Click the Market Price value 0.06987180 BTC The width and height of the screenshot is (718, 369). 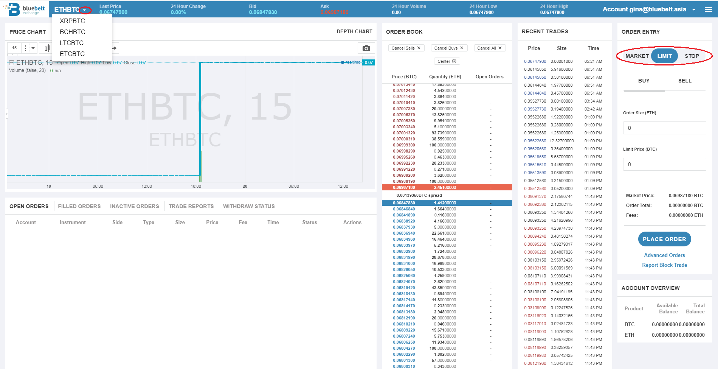[685, 196]
